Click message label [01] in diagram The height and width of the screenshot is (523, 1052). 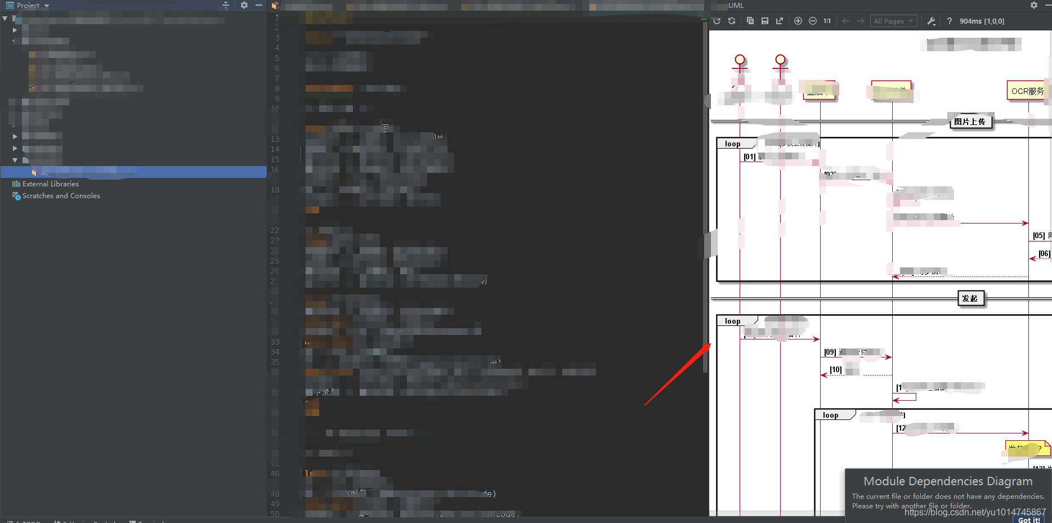pyautogui.click(x=750, y=157)
